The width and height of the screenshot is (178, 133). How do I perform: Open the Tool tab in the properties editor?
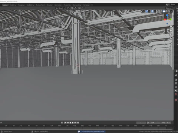[176, 75]
